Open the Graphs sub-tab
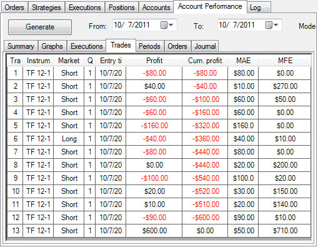Viewport: 318px width, 247px height. click(x=52, y=46)
